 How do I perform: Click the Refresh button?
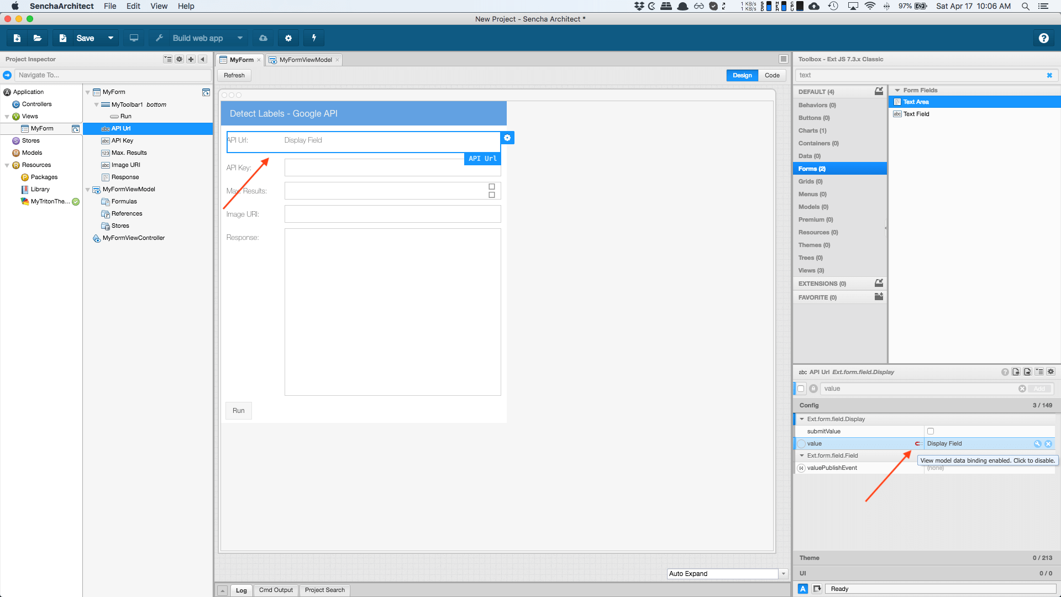pos(234,75)
